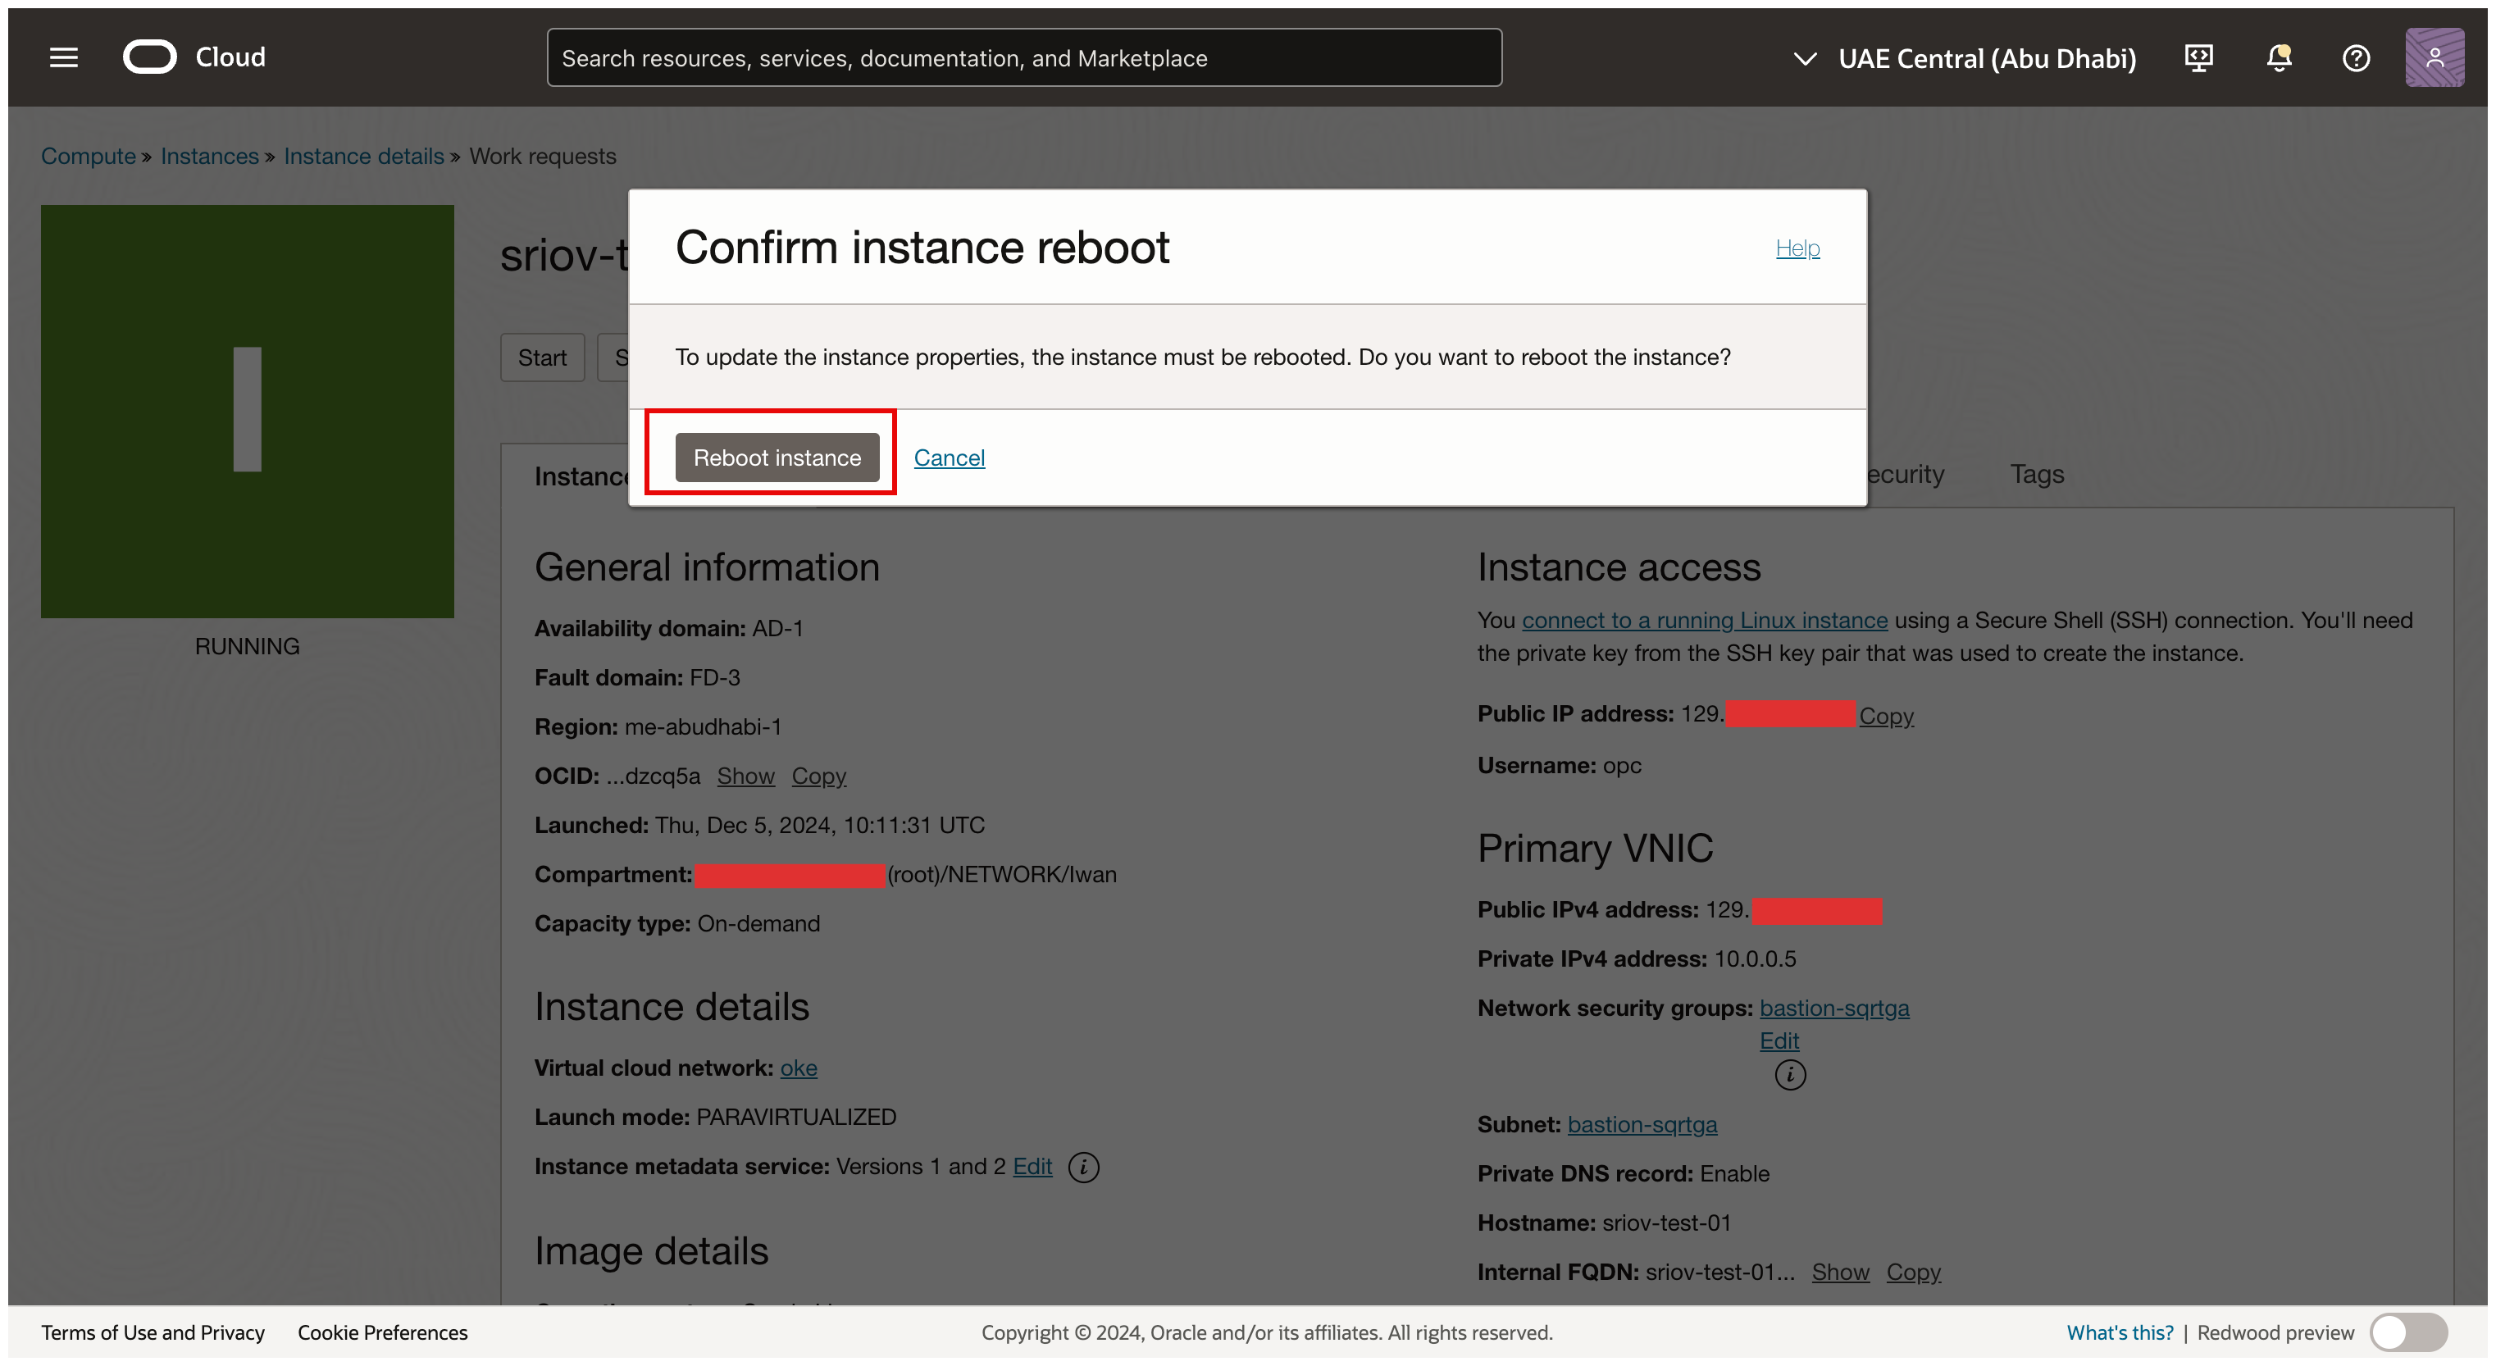Open the Cloud Shell developer tools icon

click(x=2198, y=58)
